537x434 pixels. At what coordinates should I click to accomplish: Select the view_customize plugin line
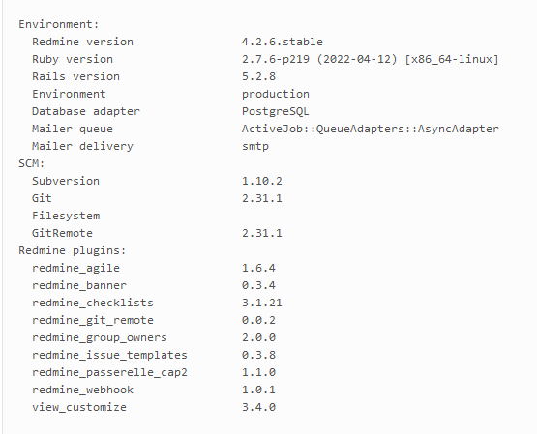click(x=154, y=407)
